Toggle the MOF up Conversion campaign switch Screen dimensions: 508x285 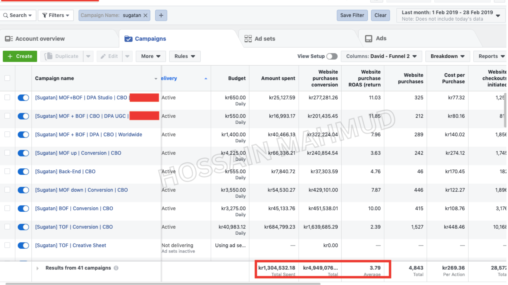tap(23, 153)
